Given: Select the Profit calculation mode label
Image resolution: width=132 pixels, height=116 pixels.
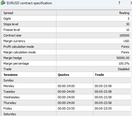Looking at the screenshot, I should point(19,47).
